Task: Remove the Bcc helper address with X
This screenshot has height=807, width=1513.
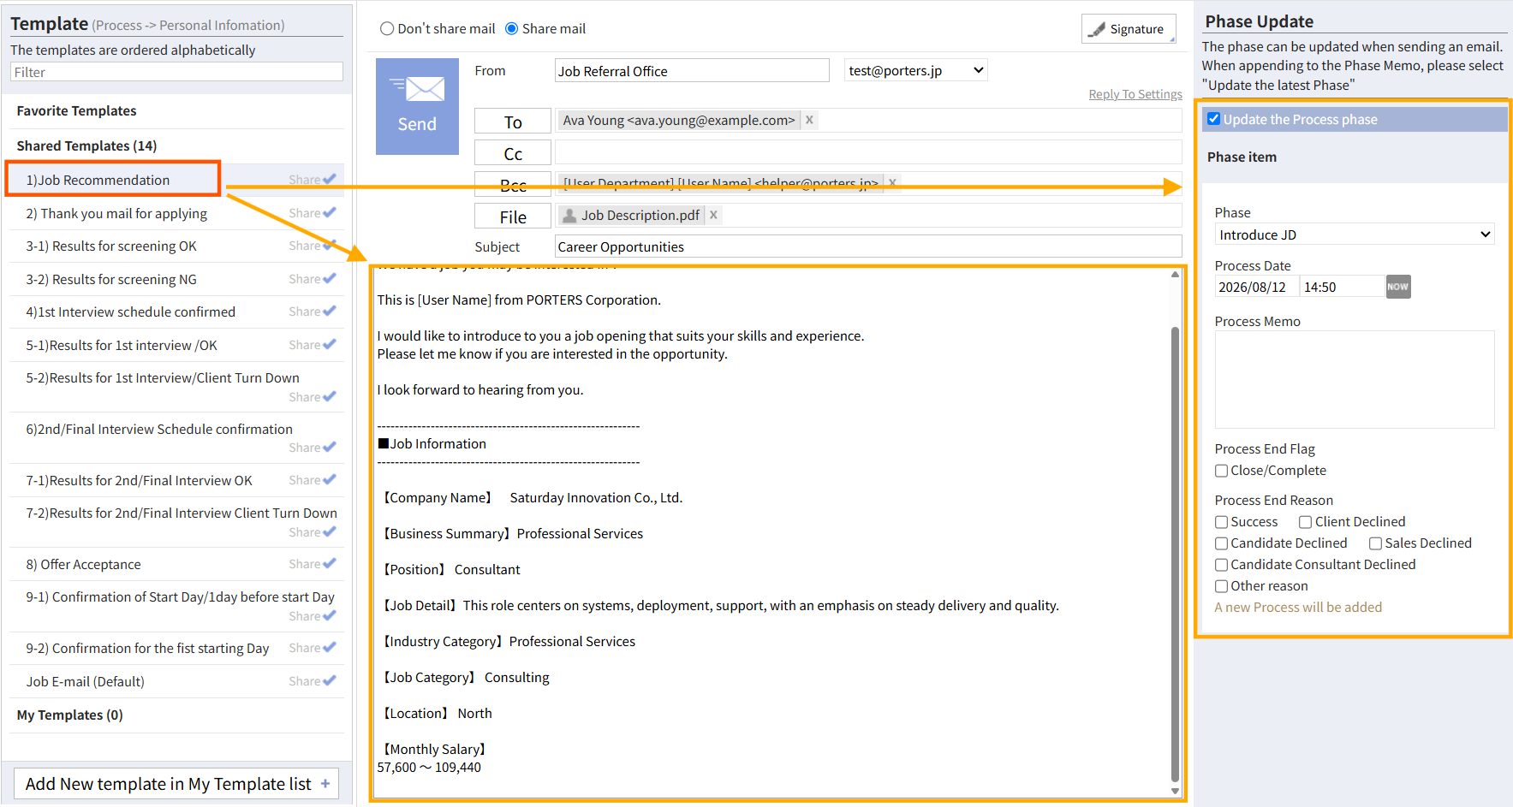Action: [892, 182]
